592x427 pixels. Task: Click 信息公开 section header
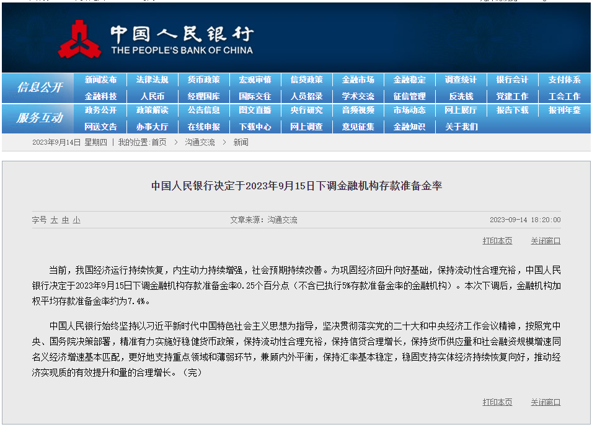[x=39, y=88]
